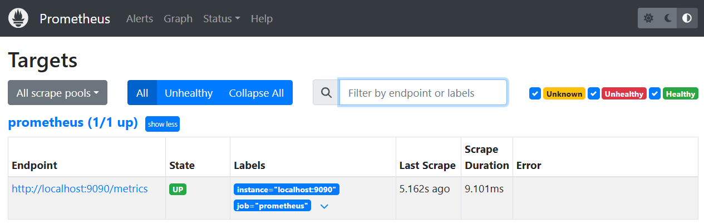Uncheck the Unknown state filter checkbox
Screen dimensions: 704x224
point(535,93)
